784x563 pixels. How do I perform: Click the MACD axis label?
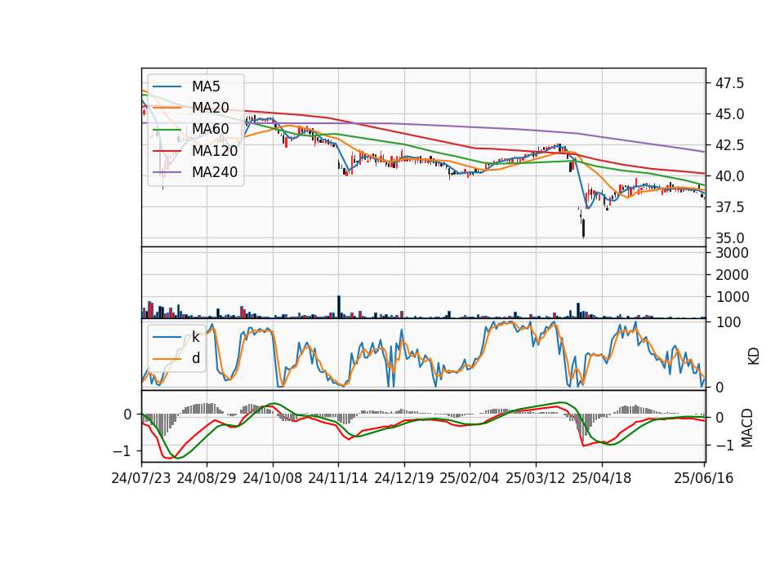[x=747, y=428]
